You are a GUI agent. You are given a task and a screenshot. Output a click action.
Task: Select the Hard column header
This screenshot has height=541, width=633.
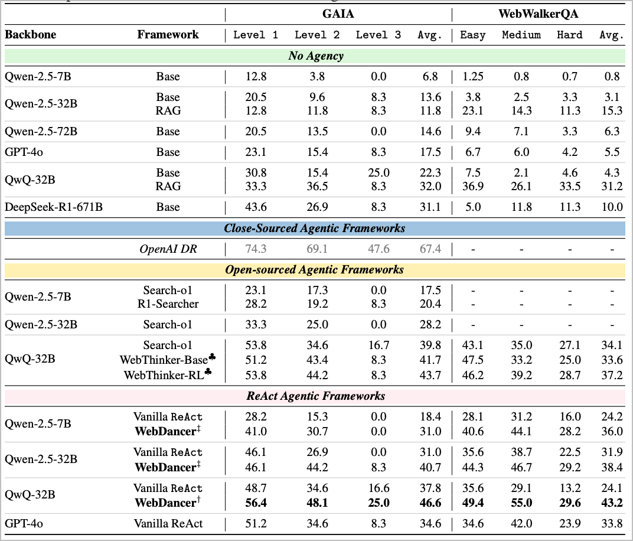click(570, 35)
